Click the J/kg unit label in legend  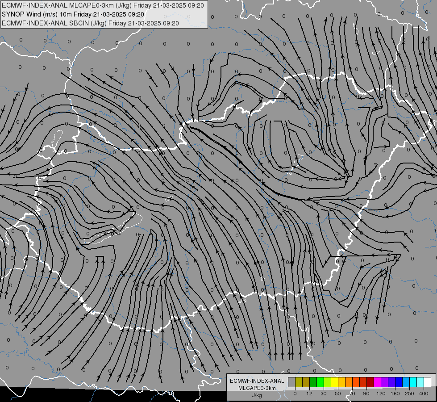click(257, 395)
